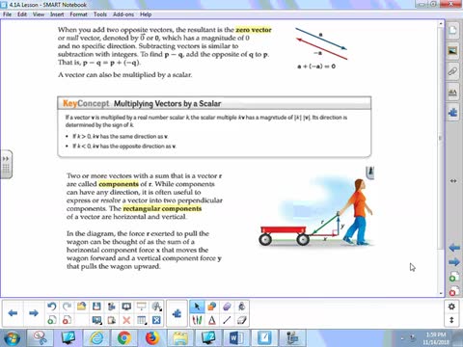This screenshot has height=347, width=463.
Task: Choose the Select arrow tool
Action: pos(197,307)
